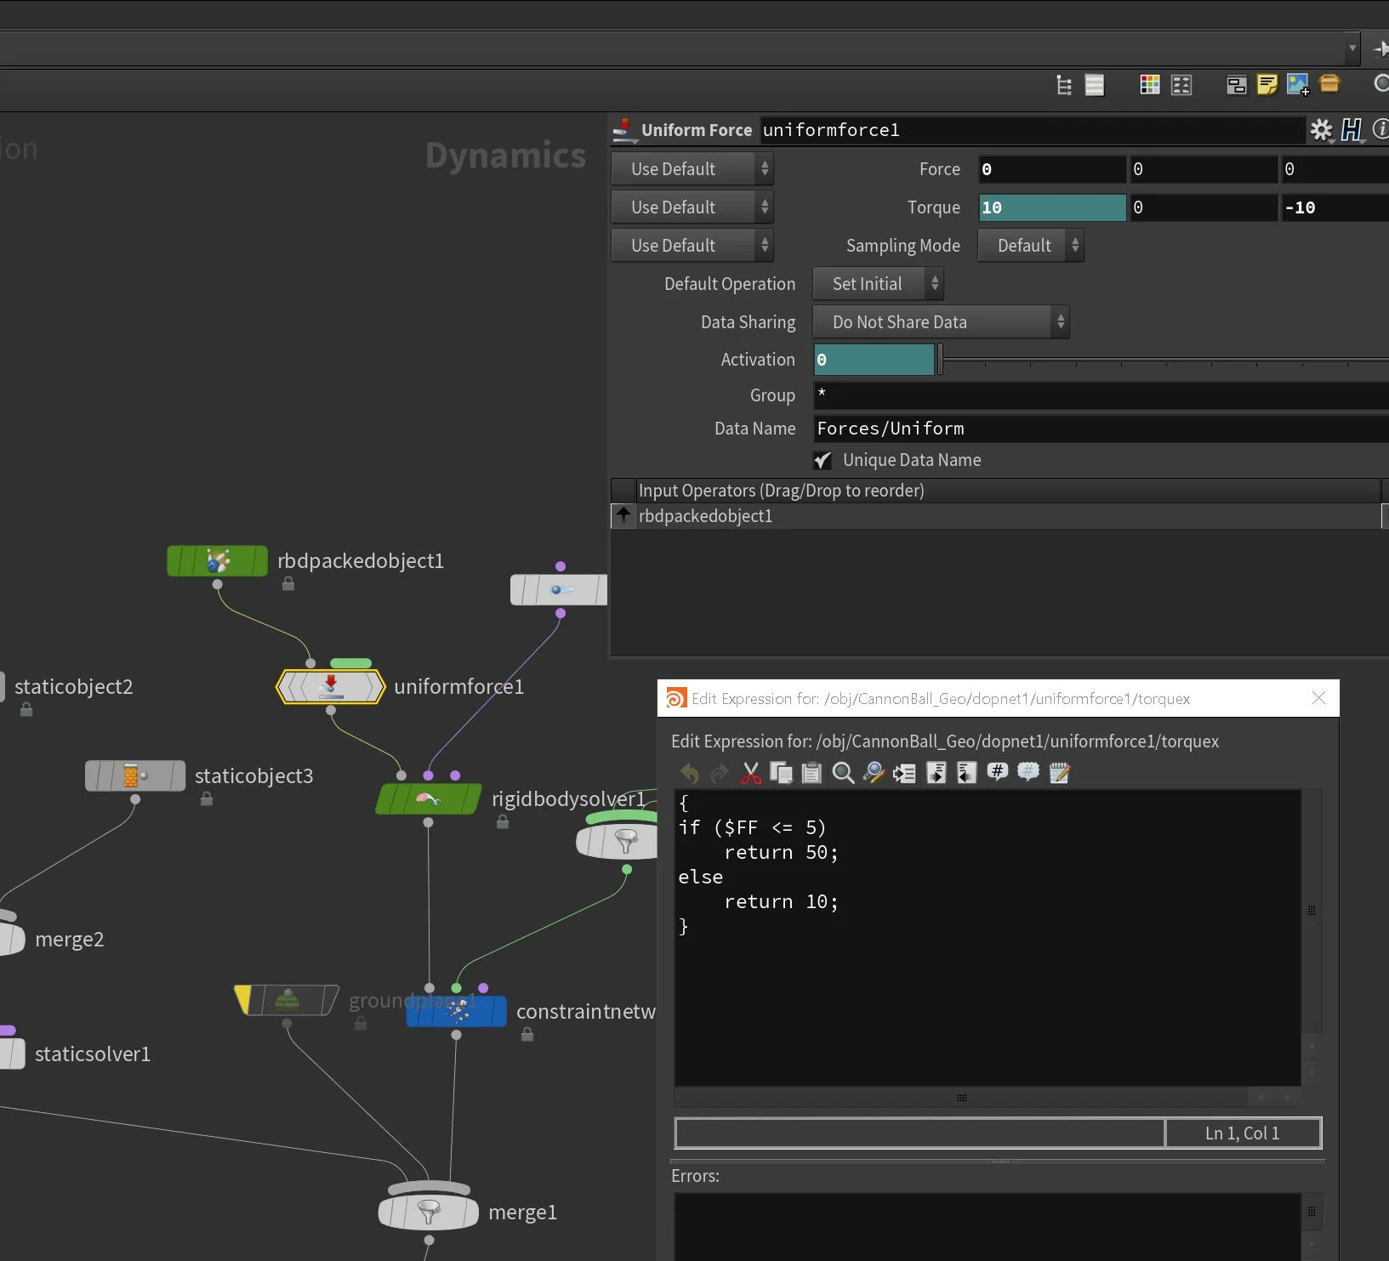Screen dimensions: 1389x1261
Task: Open the node shape palette
Action: pyautogui.click(x=1181, y=85)
